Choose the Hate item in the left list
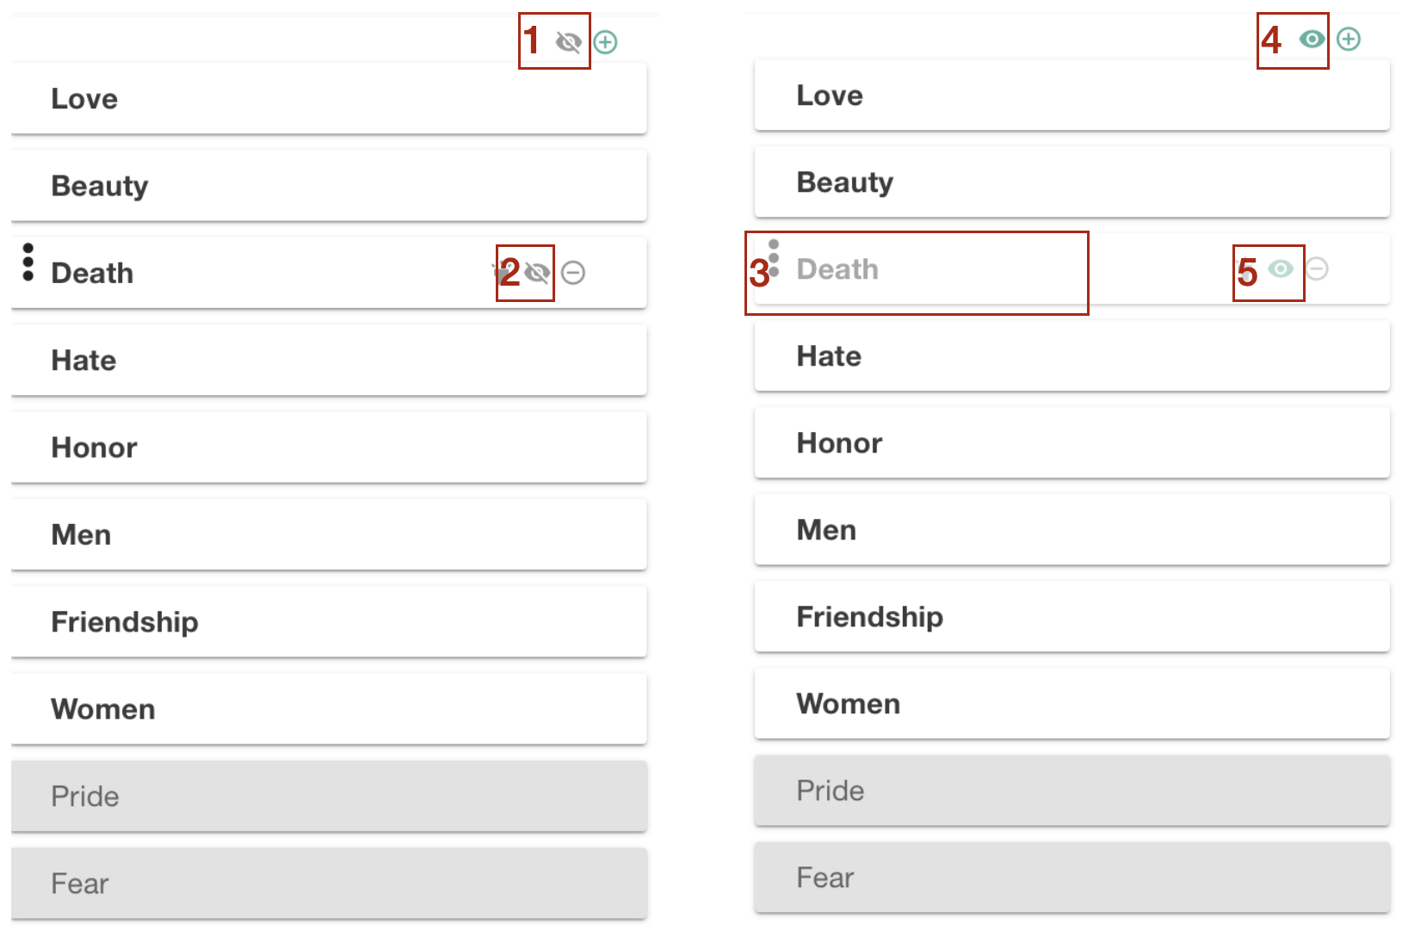 coord(83,361)
